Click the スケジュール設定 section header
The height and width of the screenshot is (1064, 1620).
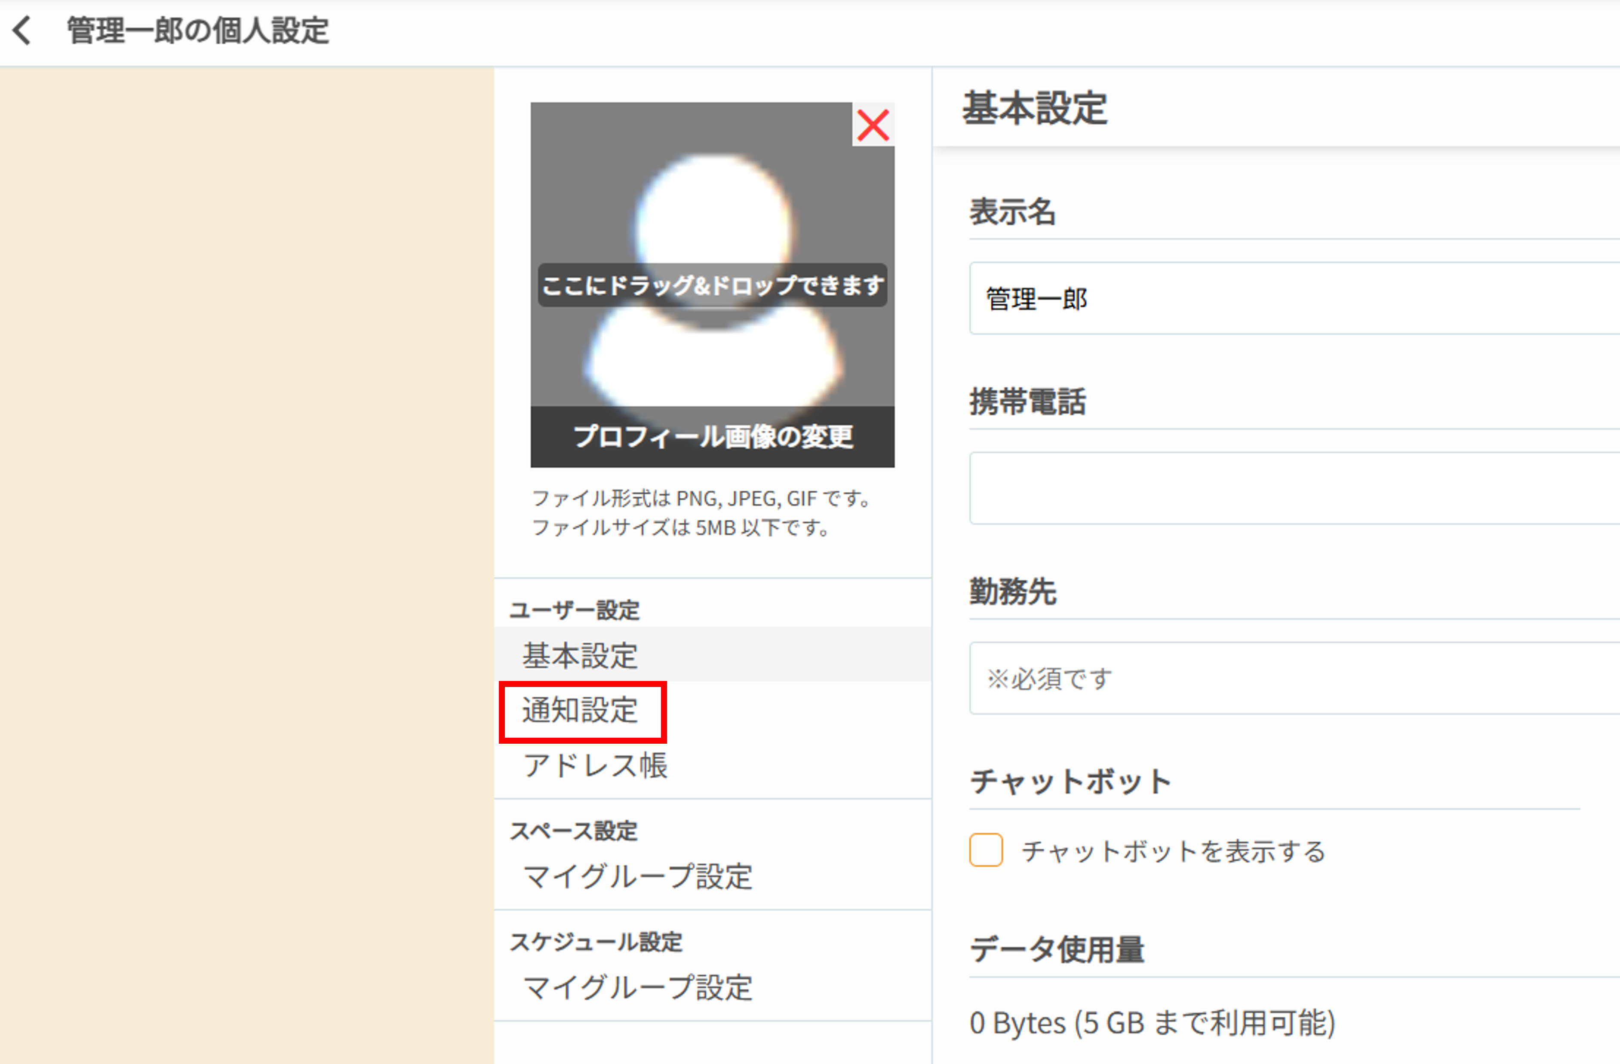coord(596,941)
